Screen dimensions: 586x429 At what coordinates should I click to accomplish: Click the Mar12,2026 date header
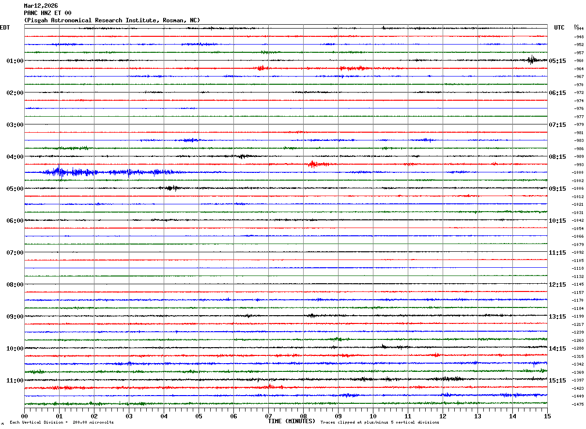click(41, 6)
